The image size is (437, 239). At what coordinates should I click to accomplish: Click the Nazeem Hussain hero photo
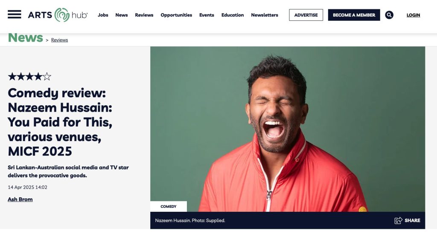[288, 129]
